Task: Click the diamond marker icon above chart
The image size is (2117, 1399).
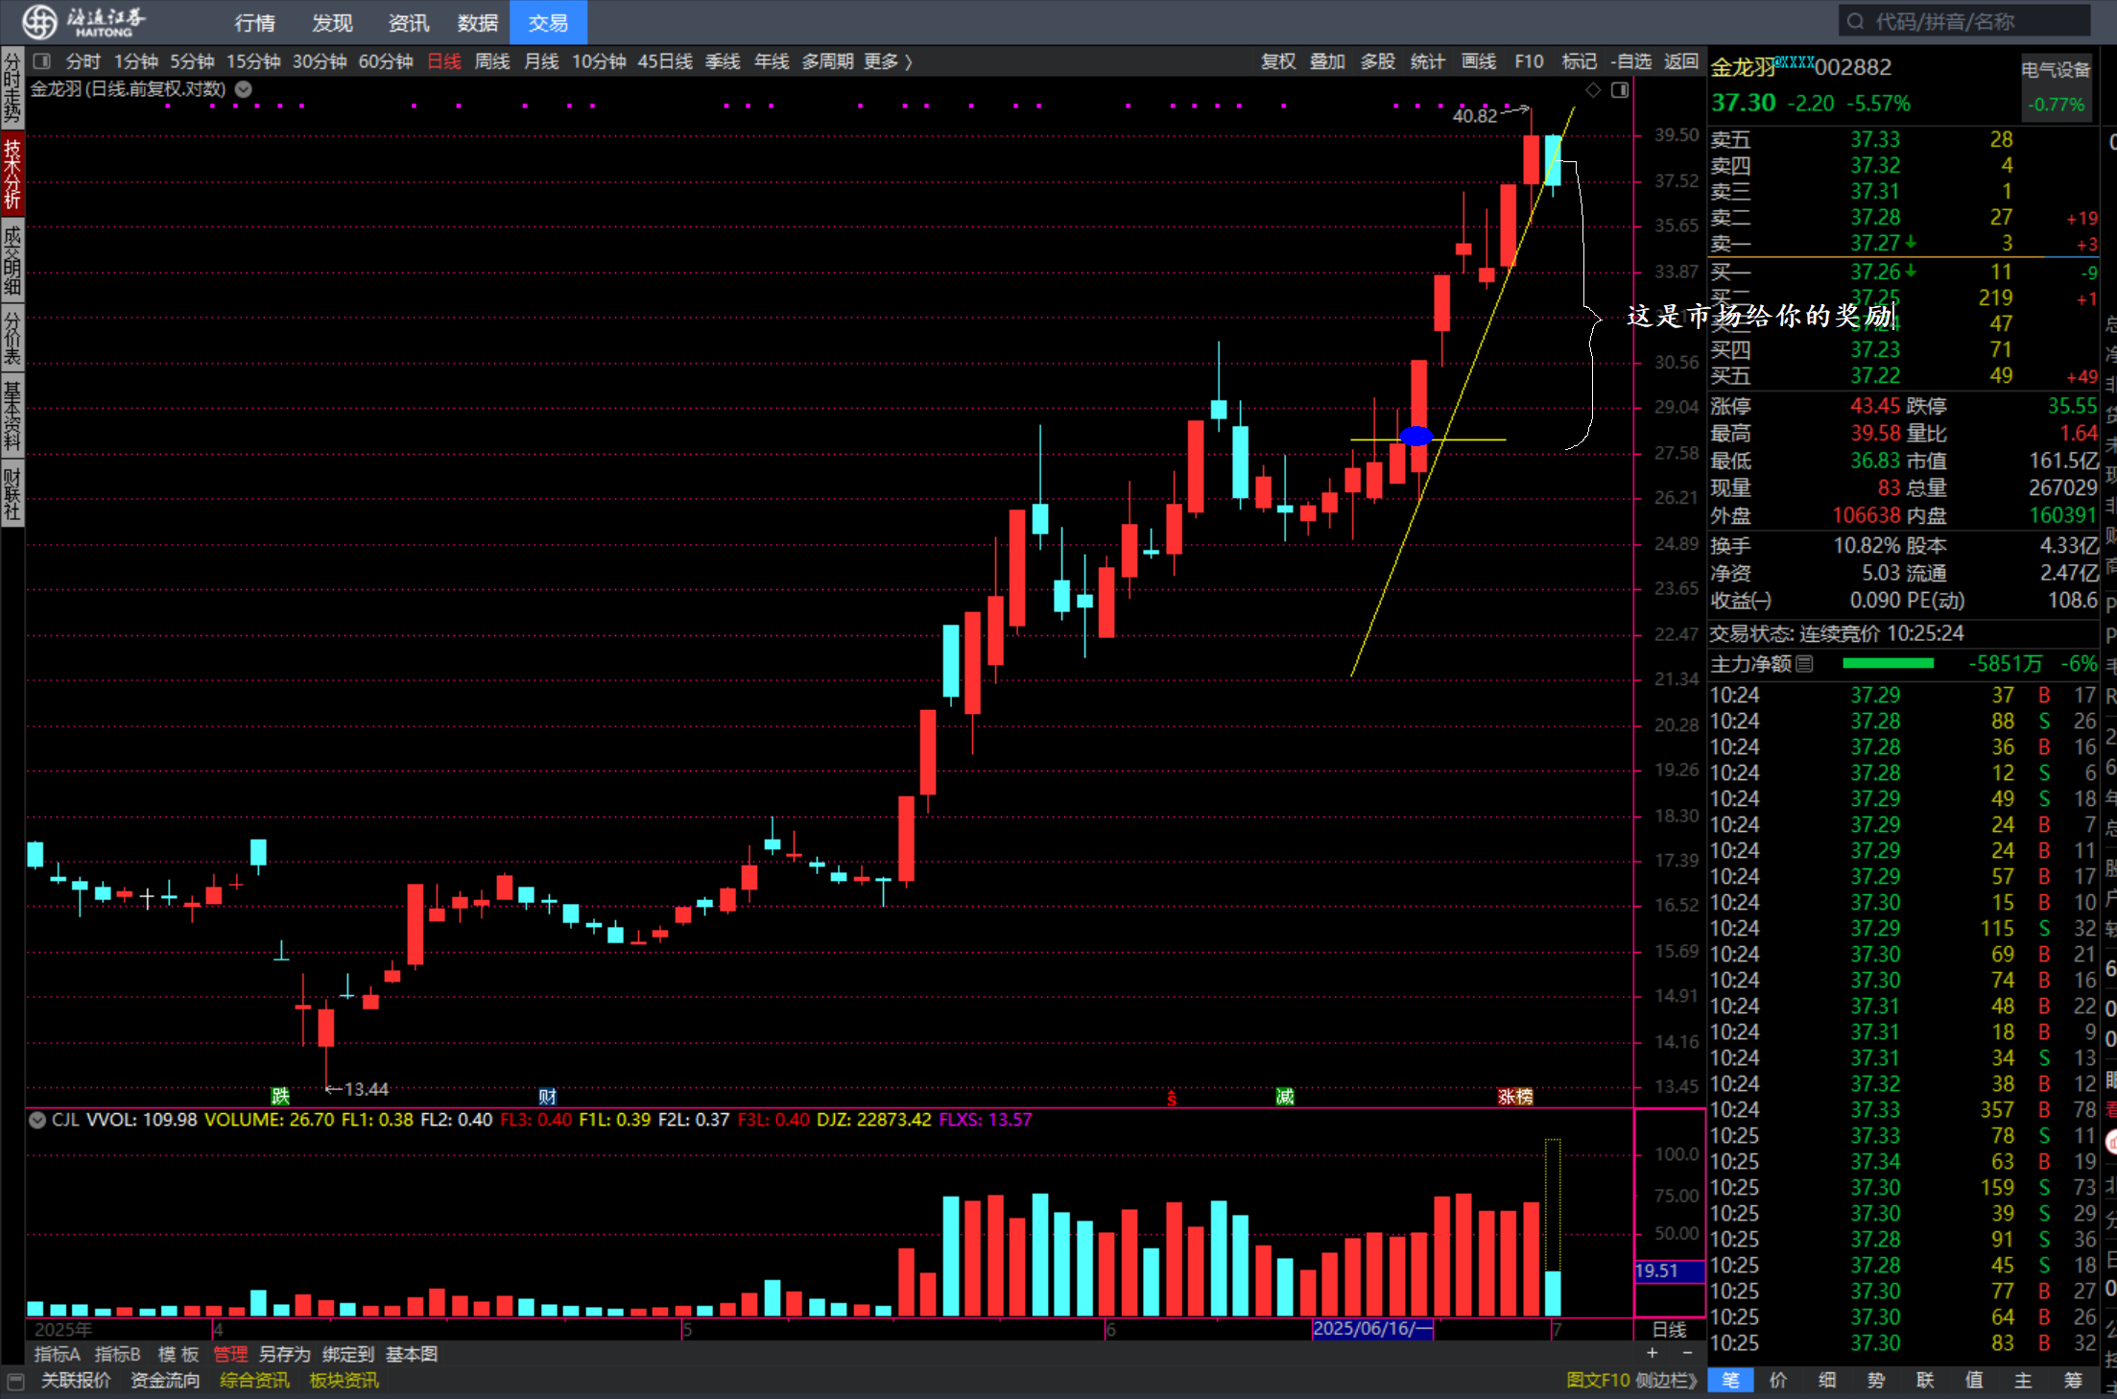Action: point(1593,89)
